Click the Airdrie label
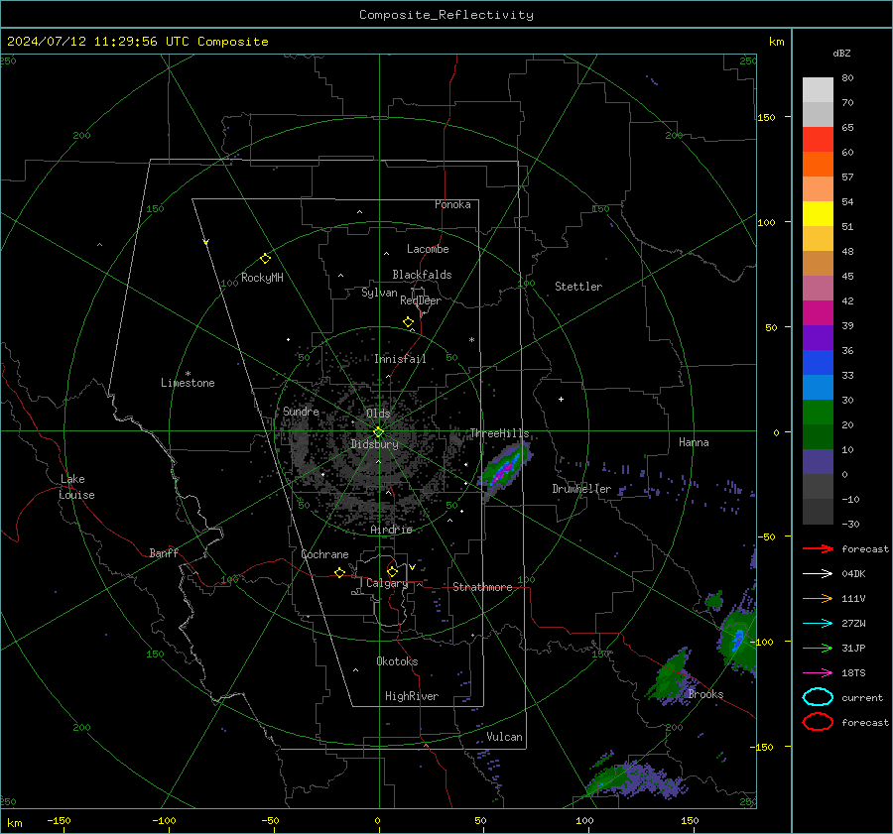Screen dimensions: 893x834 tap(391, 530)
